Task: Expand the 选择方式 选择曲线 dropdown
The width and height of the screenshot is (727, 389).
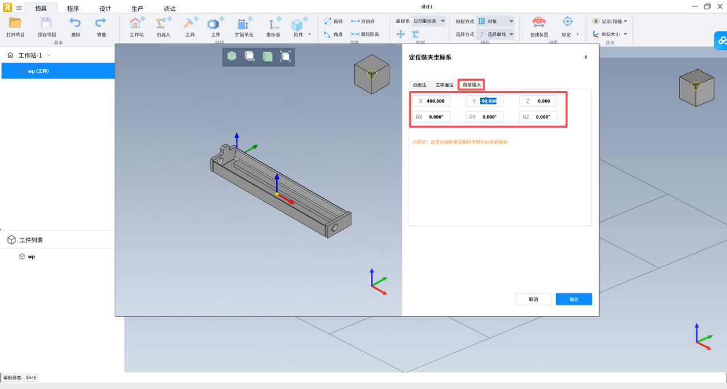Action: pos(495,34)
